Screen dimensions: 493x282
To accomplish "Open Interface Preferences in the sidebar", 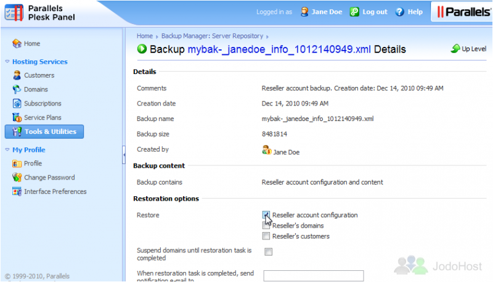I will (x=55, y=191).
